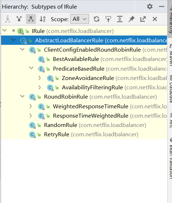Open the Maven side tab
The height and width of the screenshot is (203, 172).
[x=171, y=55]
